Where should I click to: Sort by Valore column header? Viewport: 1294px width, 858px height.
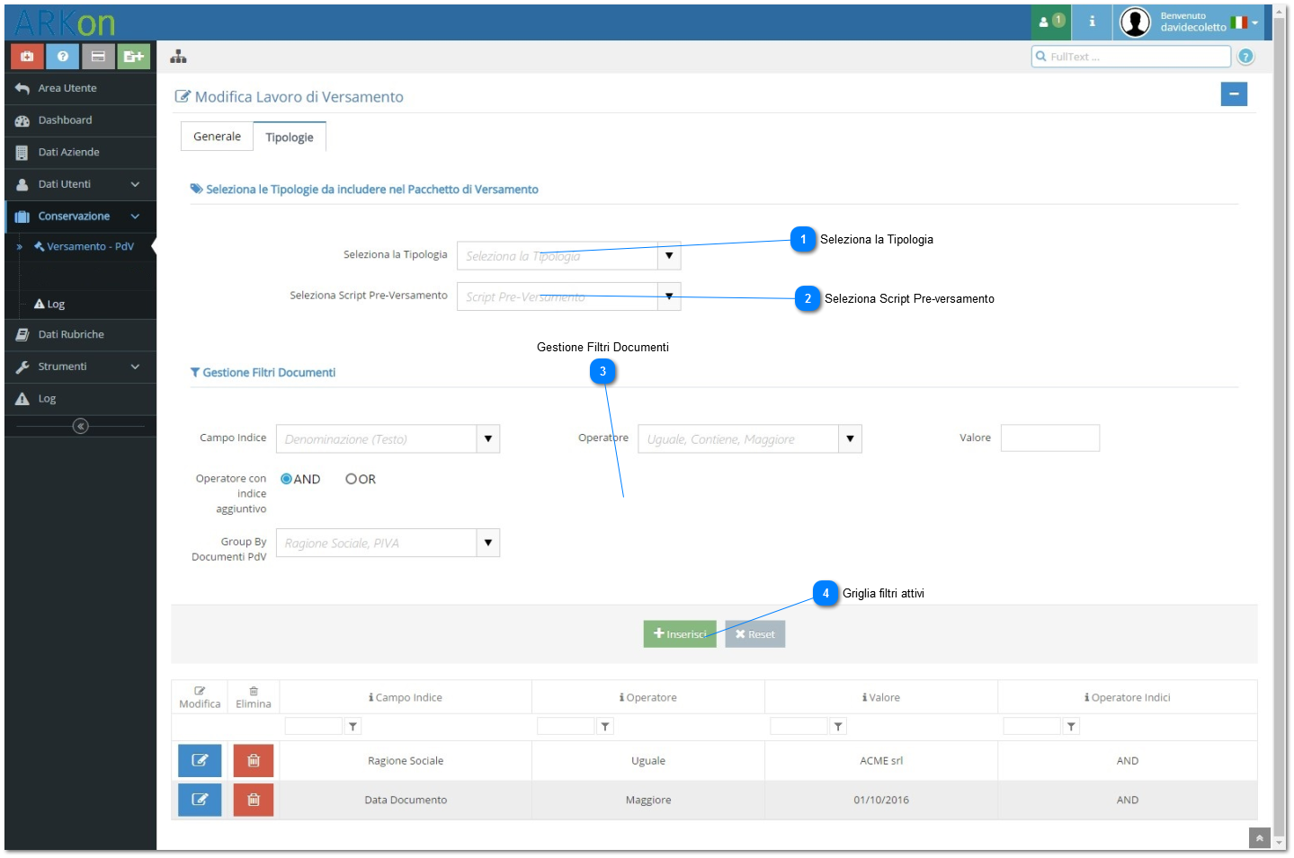[881, 697]
